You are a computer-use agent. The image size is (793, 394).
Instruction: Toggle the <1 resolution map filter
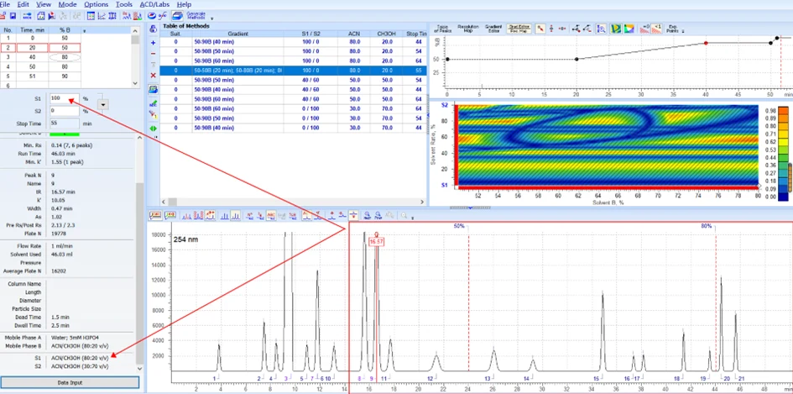click(x=656, y=28)
